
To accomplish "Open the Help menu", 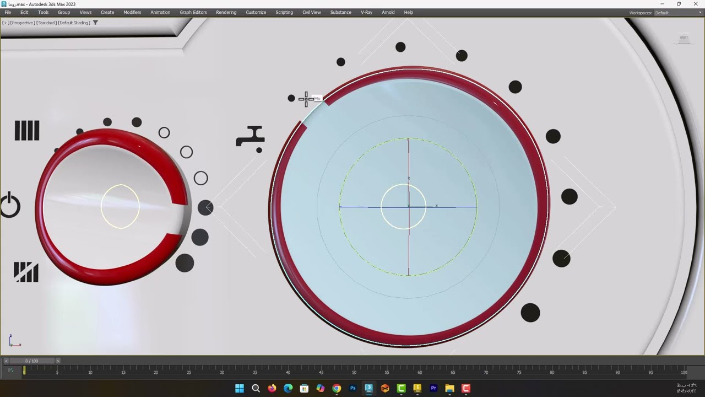I will [x=408, y=12].
